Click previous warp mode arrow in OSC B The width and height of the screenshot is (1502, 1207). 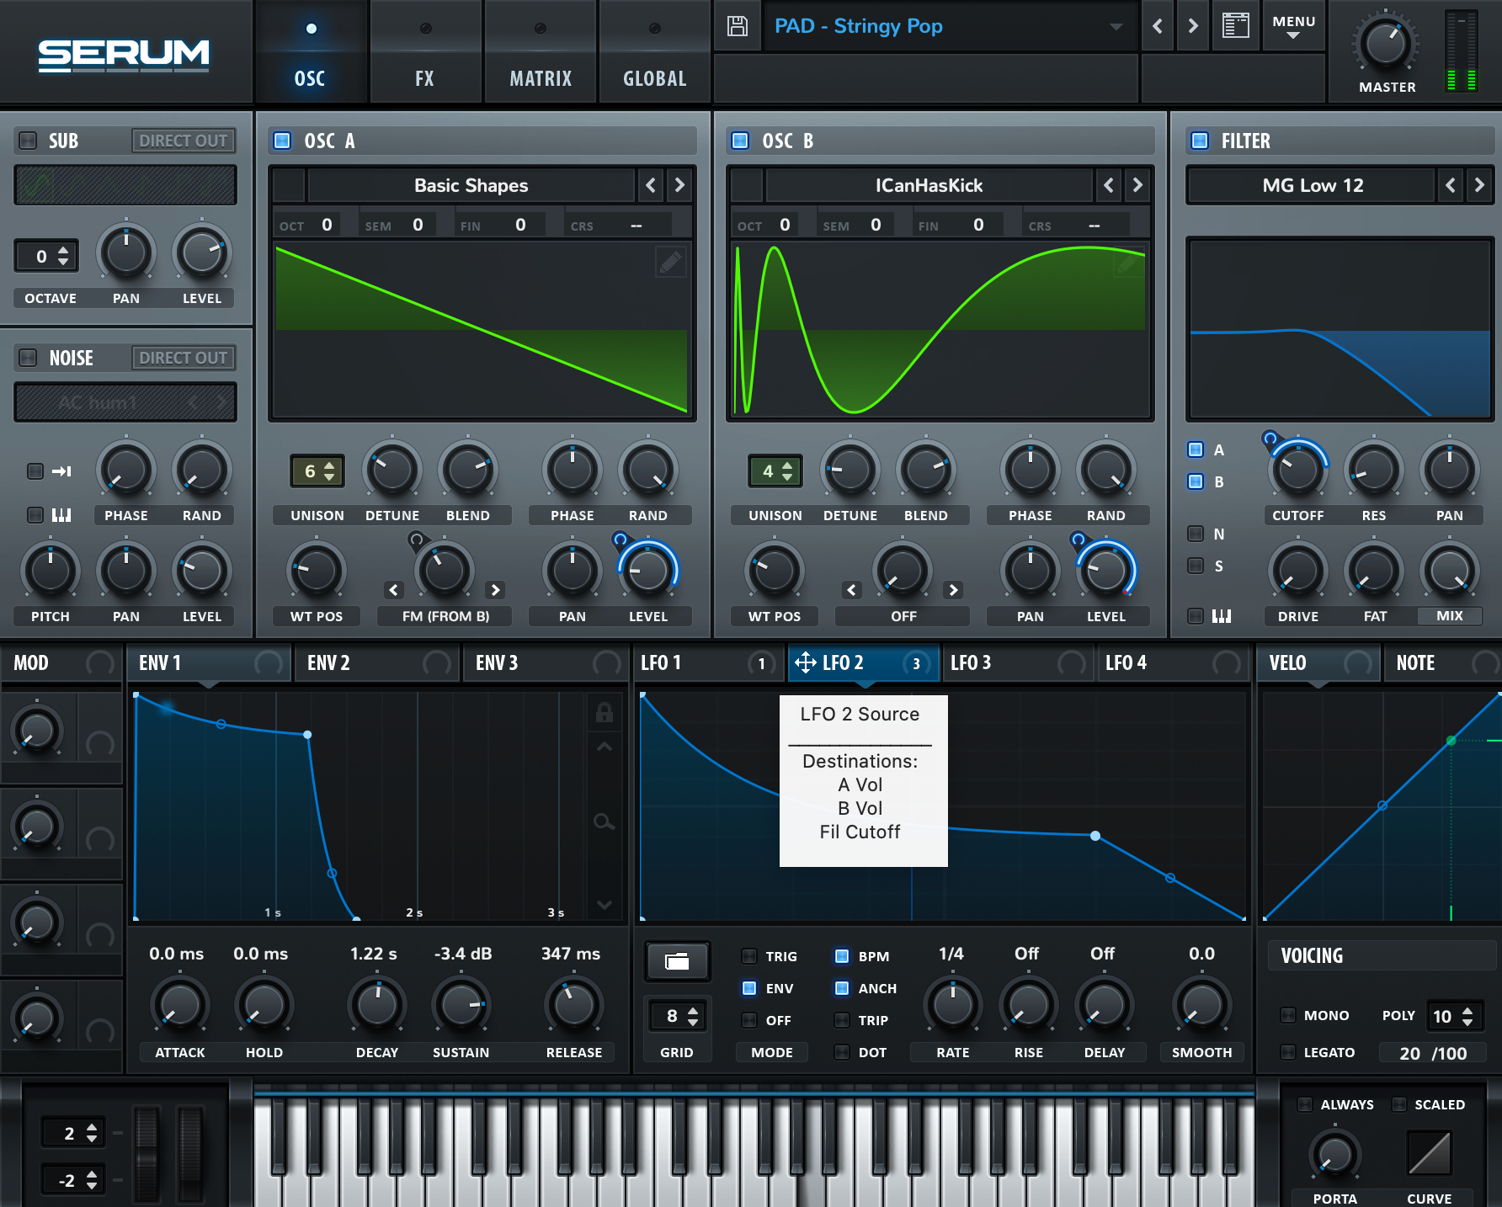852,590
